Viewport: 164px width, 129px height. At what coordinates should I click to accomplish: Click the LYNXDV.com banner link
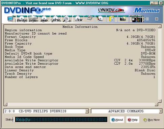pyautogui.click(x=111, y=10)
